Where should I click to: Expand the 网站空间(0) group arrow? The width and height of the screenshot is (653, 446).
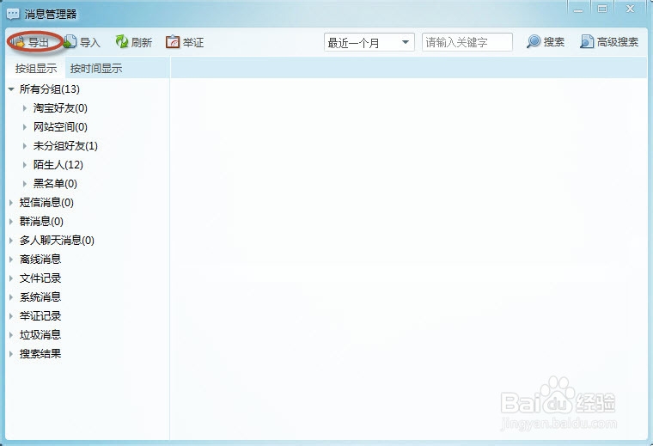[25, 126]
